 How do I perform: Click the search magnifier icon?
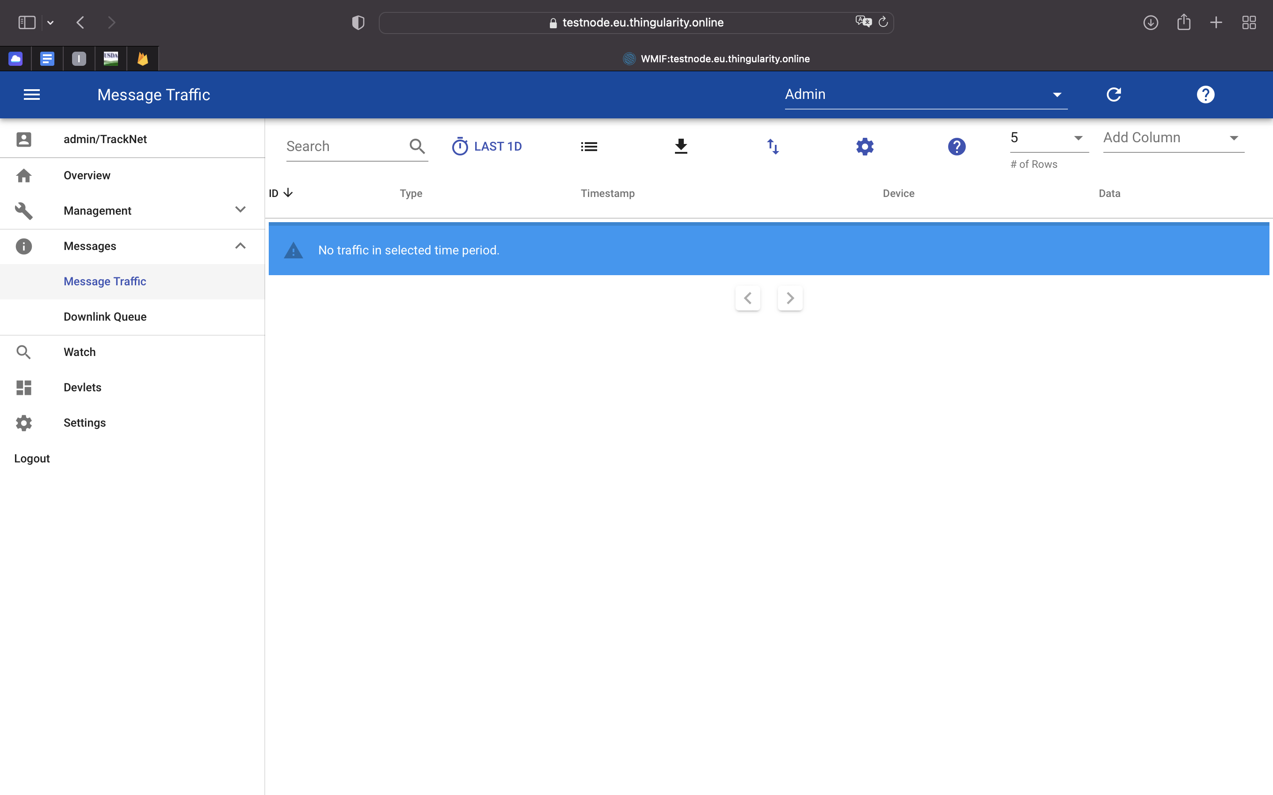point(417,146)
